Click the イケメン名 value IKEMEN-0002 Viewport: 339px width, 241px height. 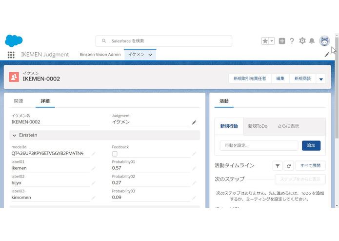coord(26,122)
